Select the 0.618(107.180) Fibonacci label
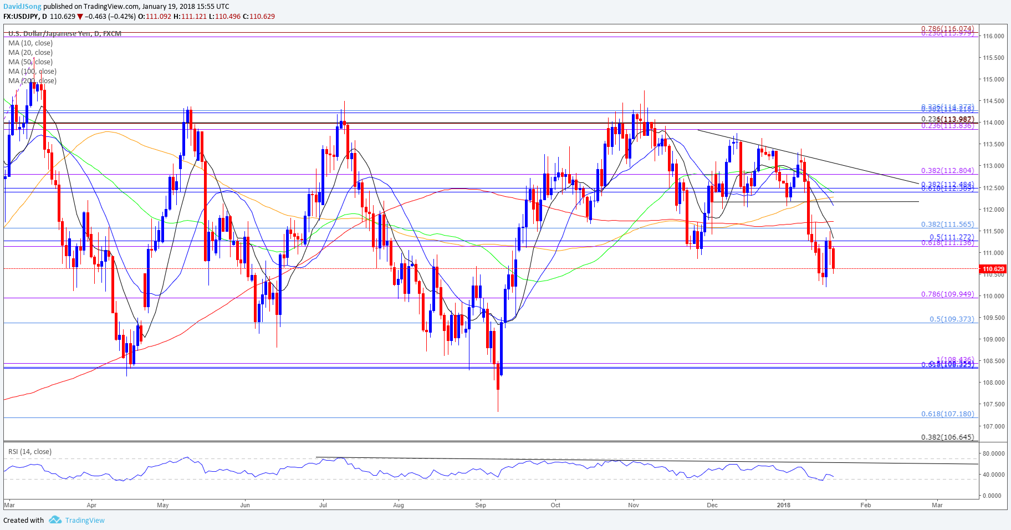The height and width of the screenshot is (530, 1011). 947,414
